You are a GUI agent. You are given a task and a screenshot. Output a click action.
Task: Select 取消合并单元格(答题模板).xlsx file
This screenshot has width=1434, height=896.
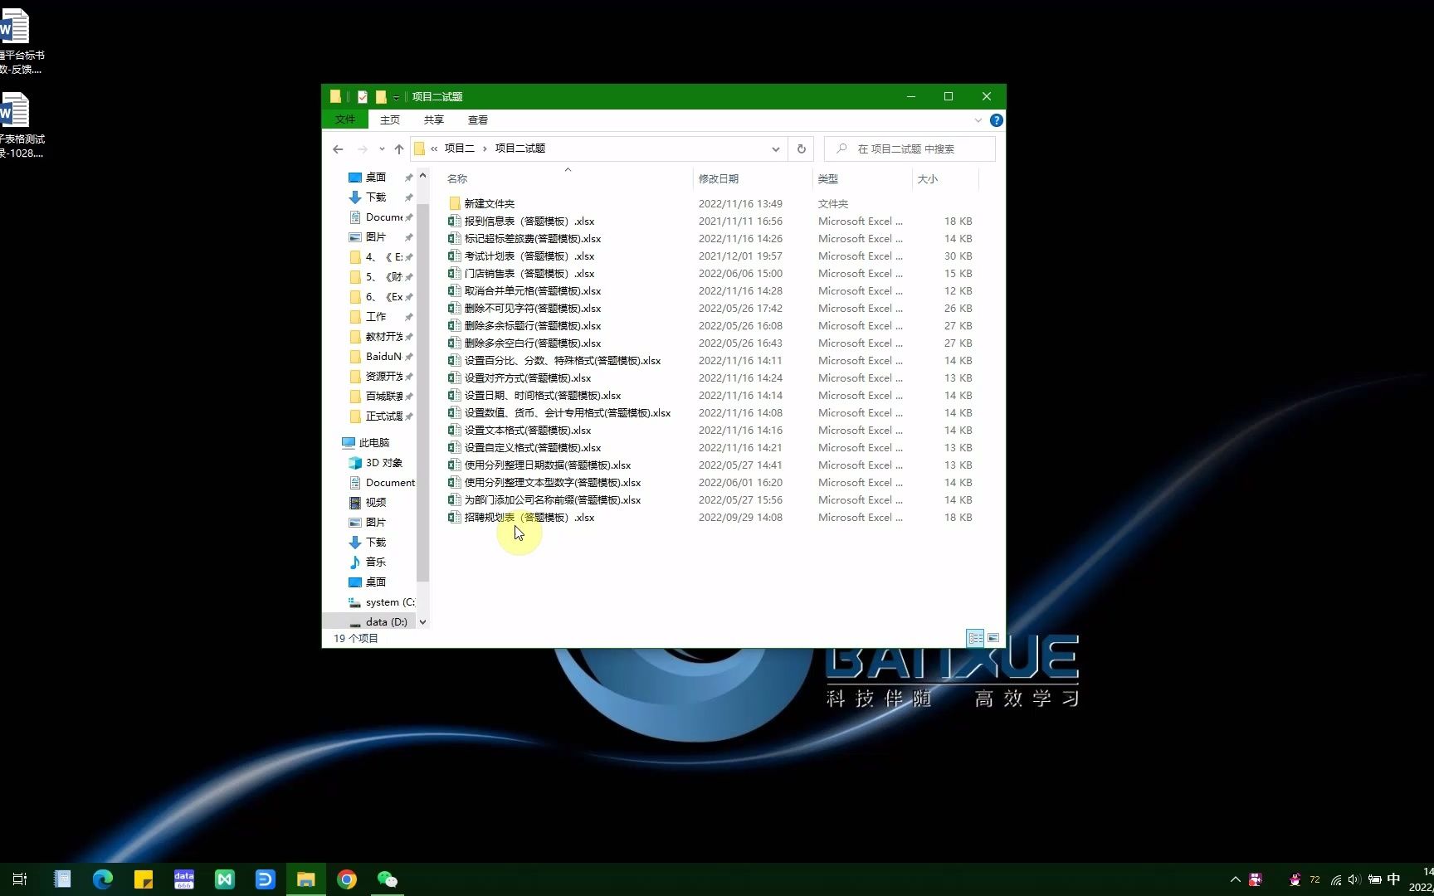pos(533,291)
